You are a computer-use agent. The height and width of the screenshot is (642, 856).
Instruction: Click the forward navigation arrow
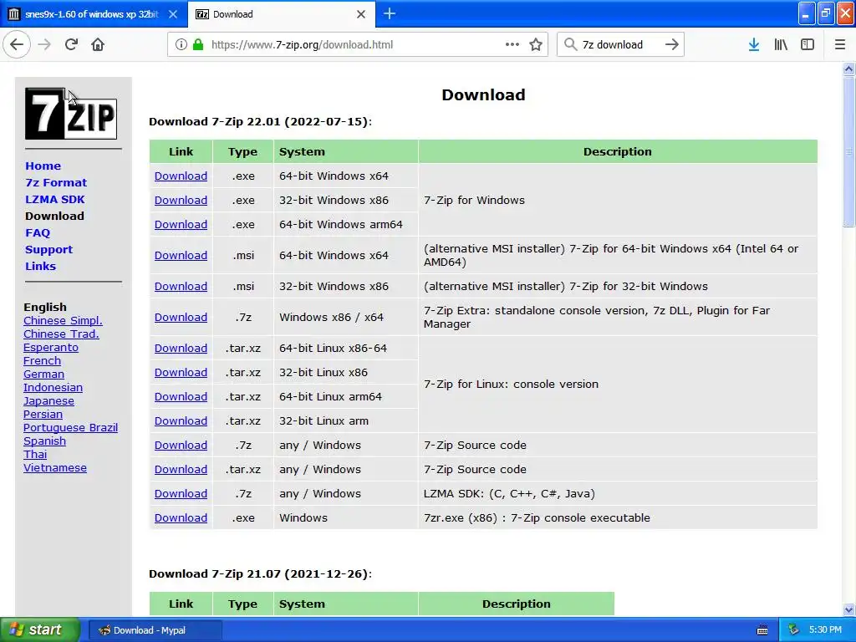[x=45, y=45]
